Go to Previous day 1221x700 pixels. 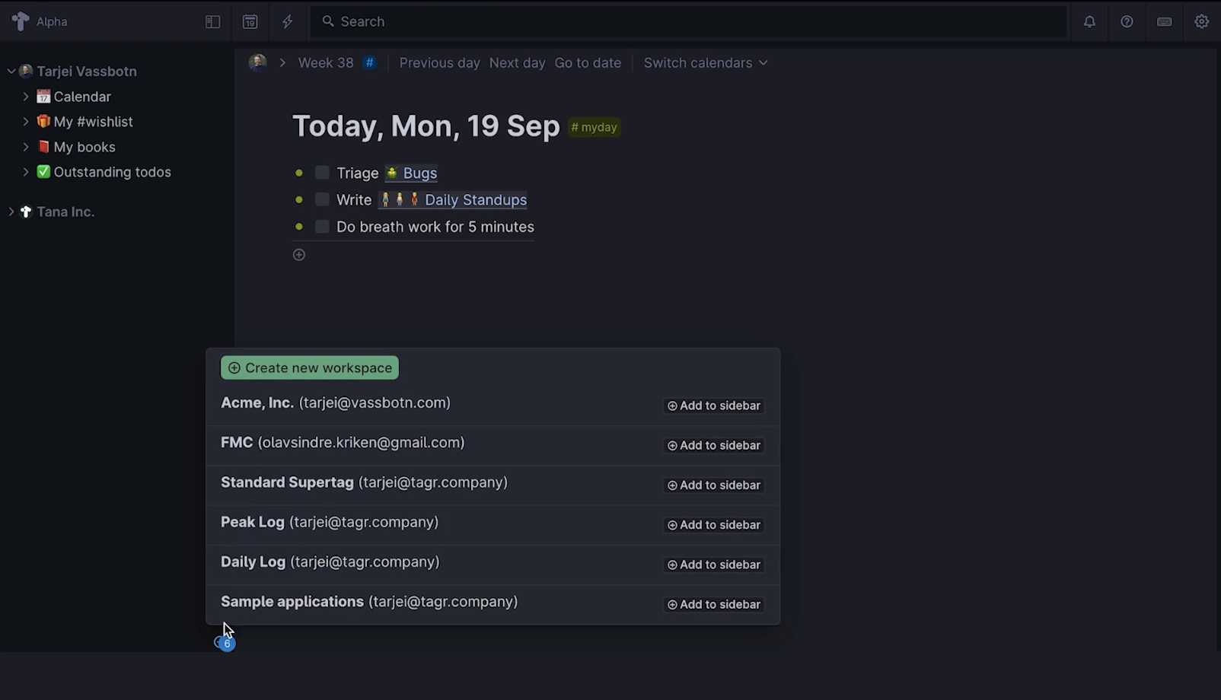[x=439, y=63]
